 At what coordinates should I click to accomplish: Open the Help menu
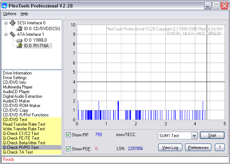coord(24,14)
